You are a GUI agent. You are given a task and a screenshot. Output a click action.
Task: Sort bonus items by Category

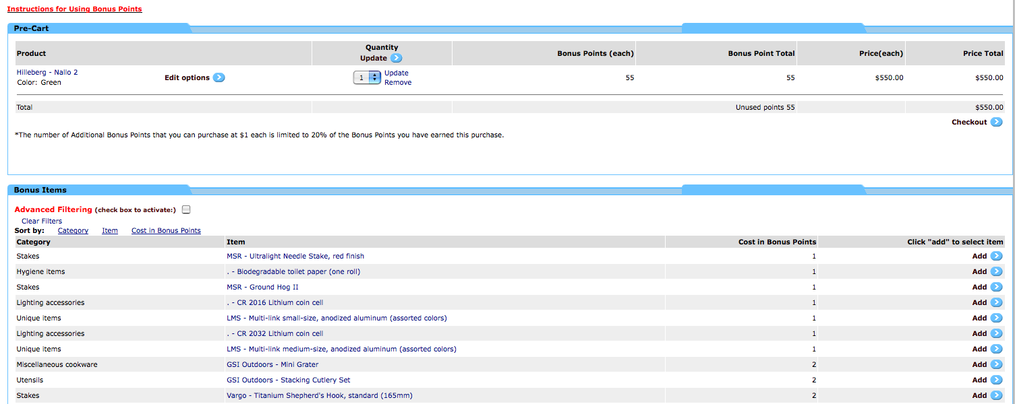pos(73,230)
